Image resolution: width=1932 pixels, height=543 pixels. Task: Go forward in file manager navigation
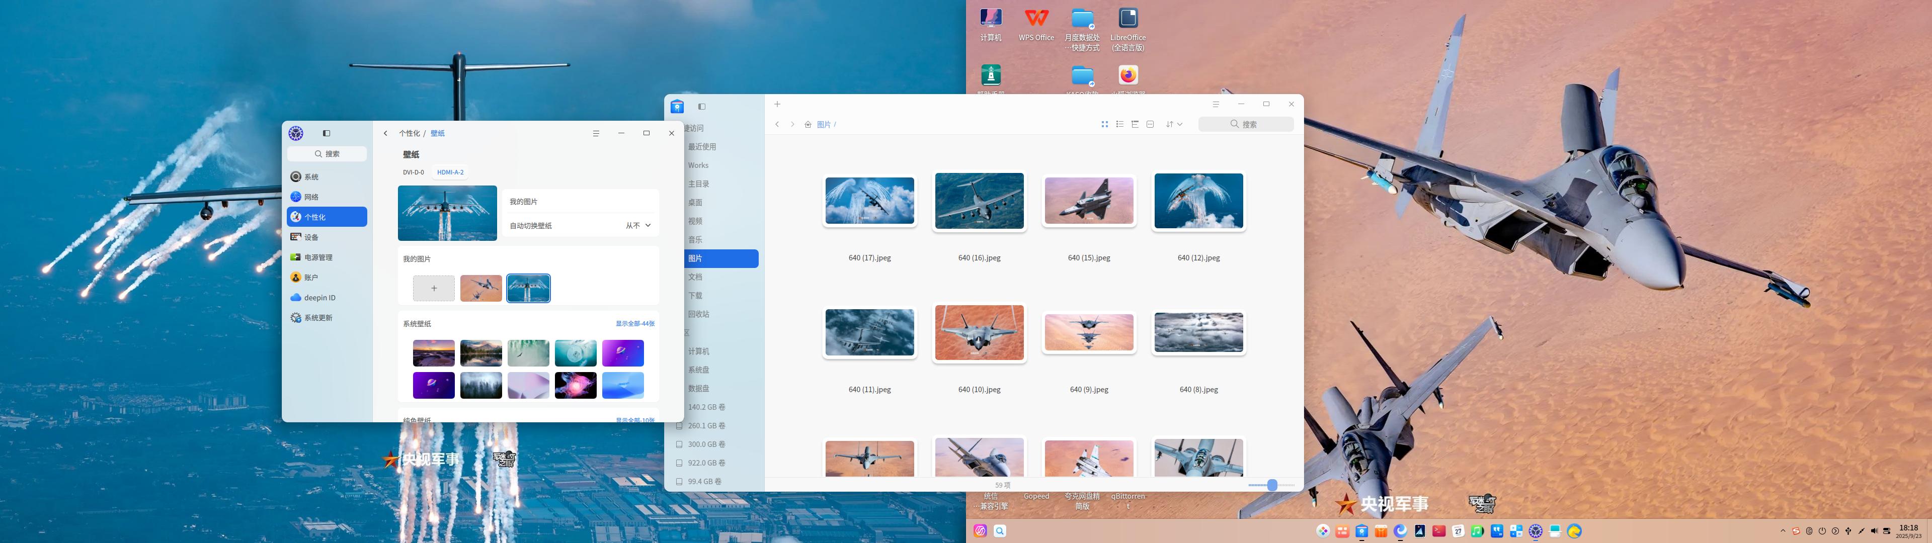click(792, 125)
